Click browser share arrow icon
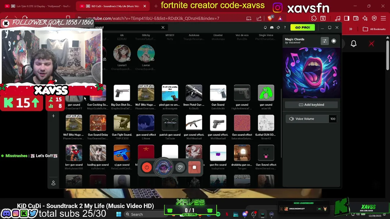The height and width of the screenshot is (219, 390). [x=259, y=19]
